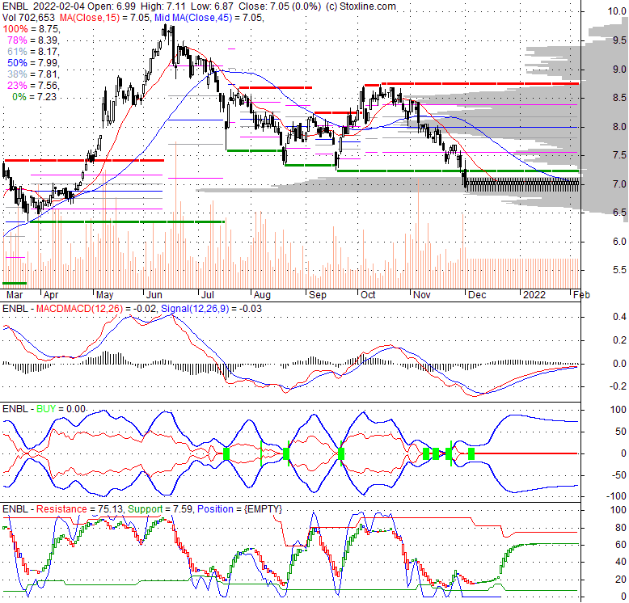Click the '78% = 8.39' level label
This screenshot has width=629, height=603.
(33, 40)
